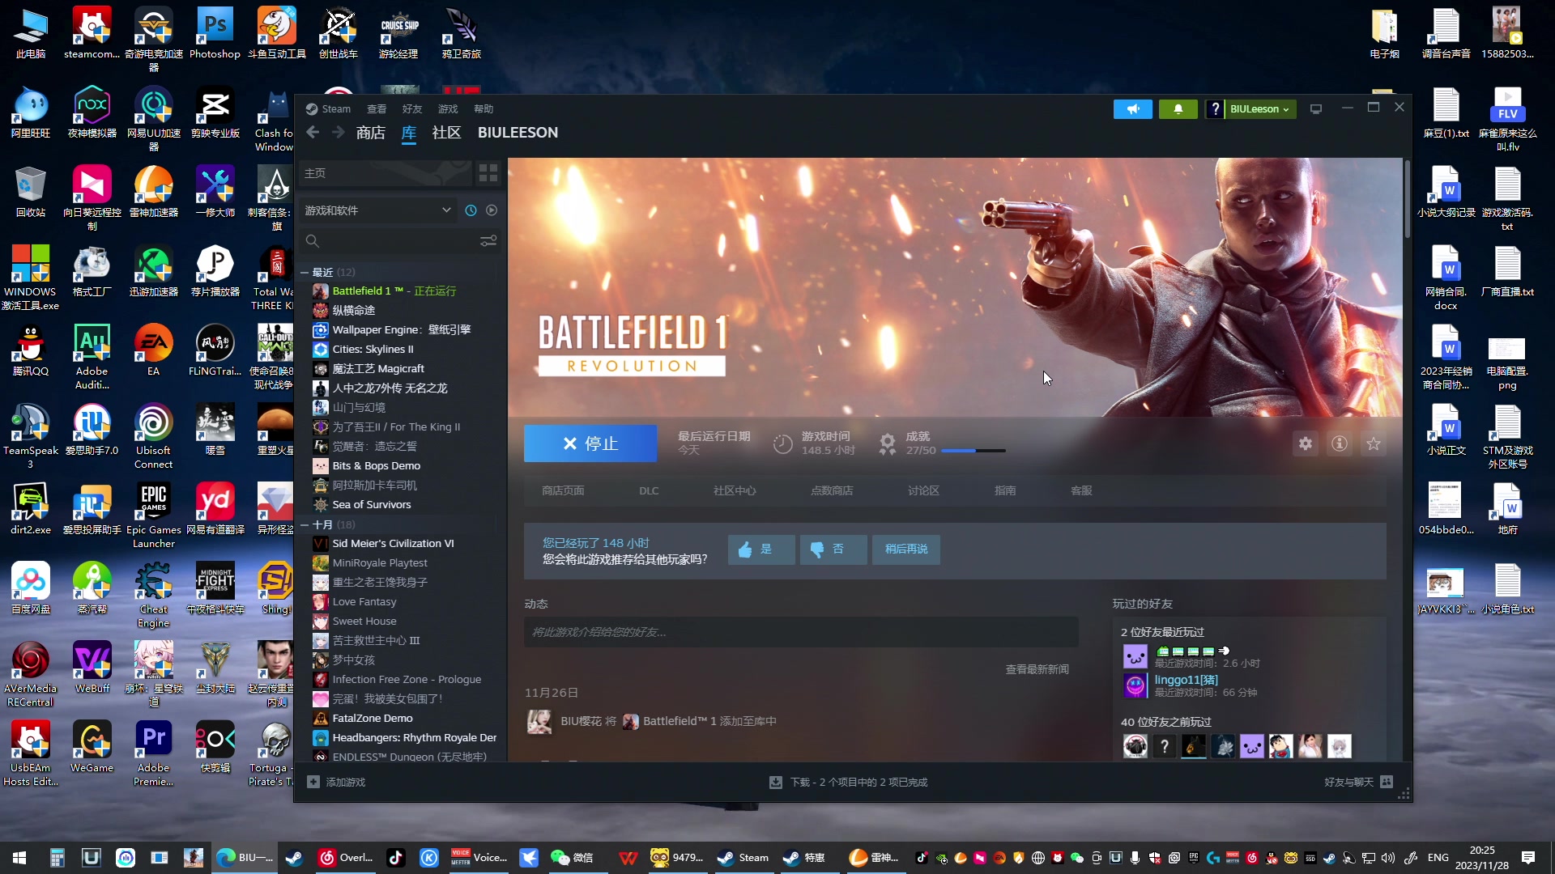Switch library to grid view icon
Viewport: 1555px width, 874px height.
click(x=488, y=173)
